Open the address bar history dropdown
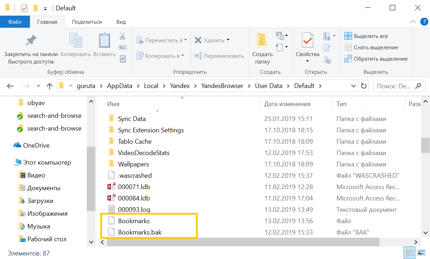 353,86
